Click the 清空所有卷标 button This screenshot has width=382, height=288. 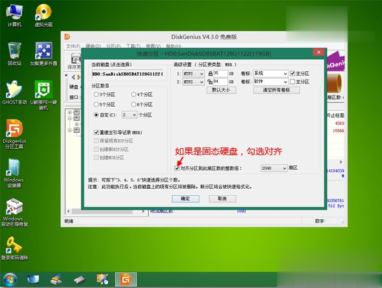(x=276, y=90)
